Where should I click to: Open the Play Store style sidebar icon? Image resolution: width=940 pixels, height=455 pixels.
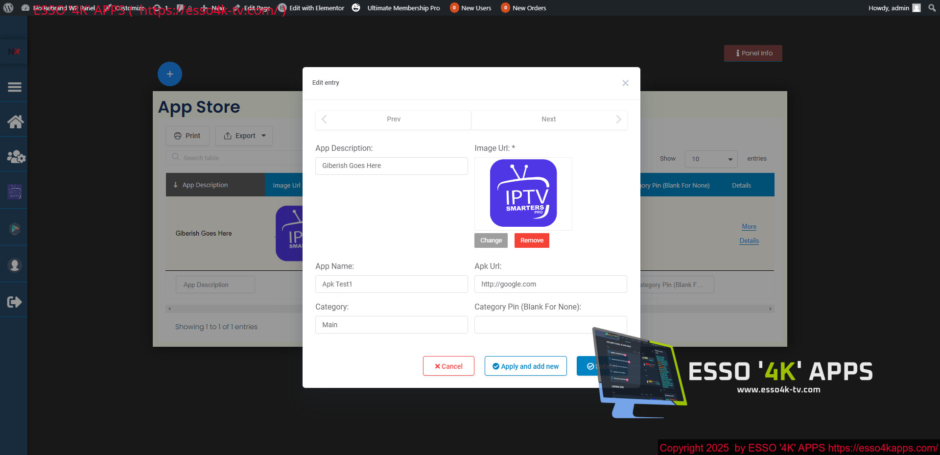point(15,228)
